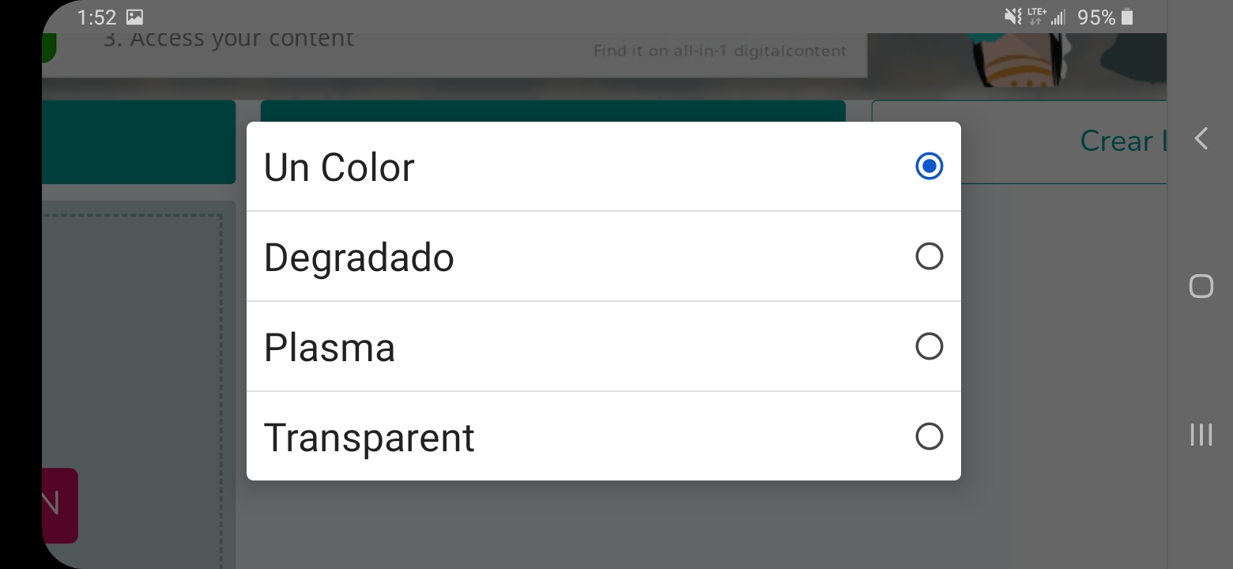Choose the Plasma radio button
Viewport: 1233px width, 569px height.
929,346
